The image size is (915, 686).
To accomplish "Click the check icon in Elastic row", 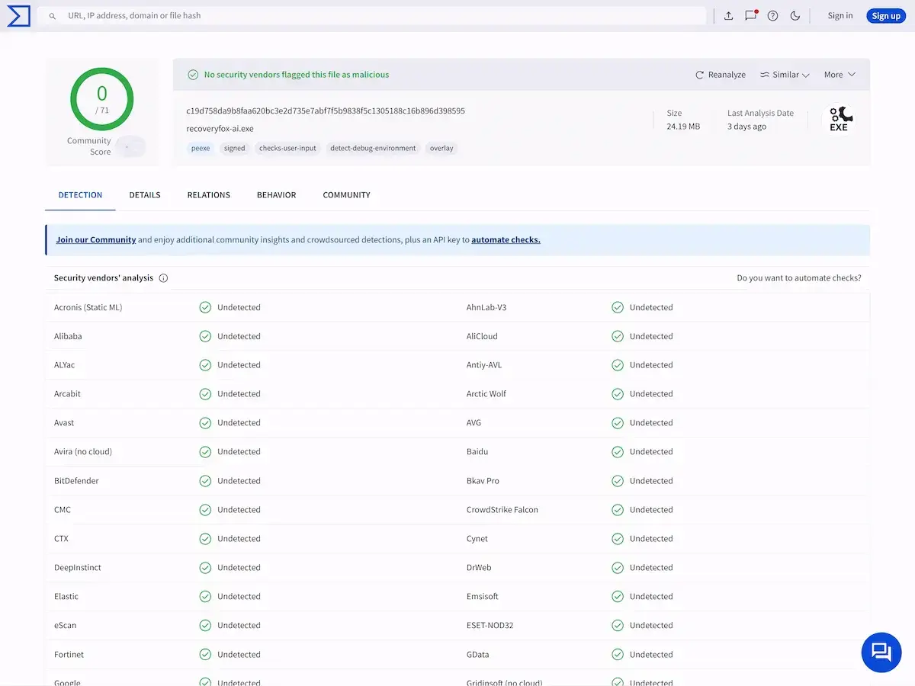I will [205, 597].
